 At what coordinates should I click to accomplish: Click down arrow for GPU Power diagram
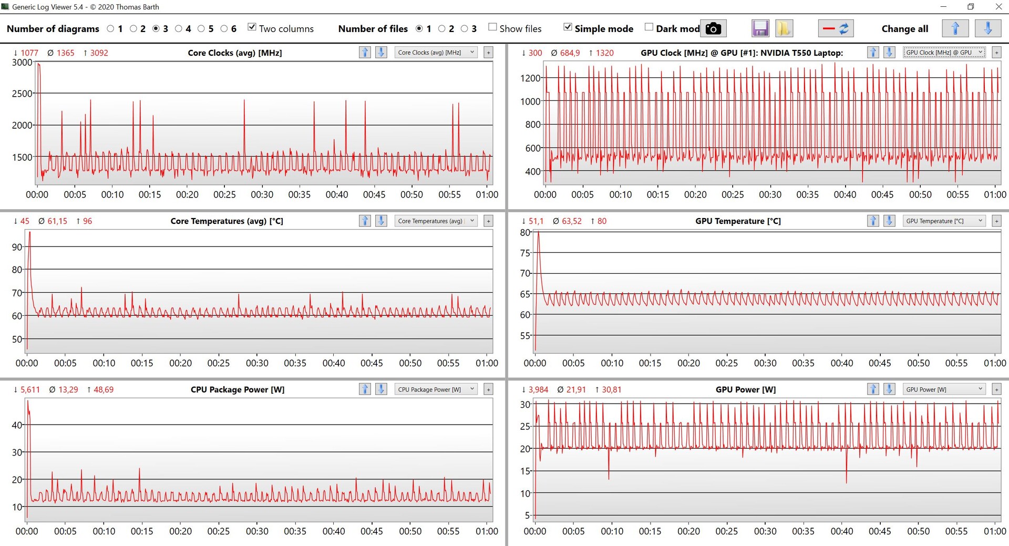pos(889,389)
